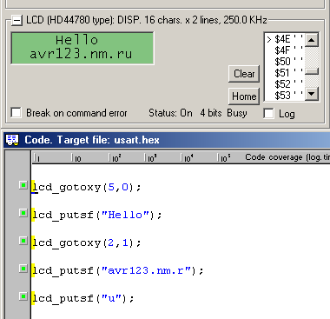Enable Break on command error checkbox
Image resolution: width=330 pixels, height=319 pixels.
pos(16,112)
